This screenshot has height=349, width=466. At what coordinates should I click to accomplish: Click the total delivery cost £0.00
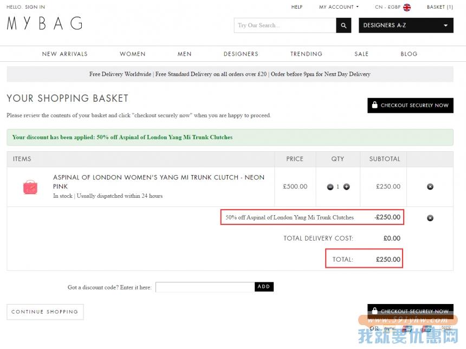392,238
